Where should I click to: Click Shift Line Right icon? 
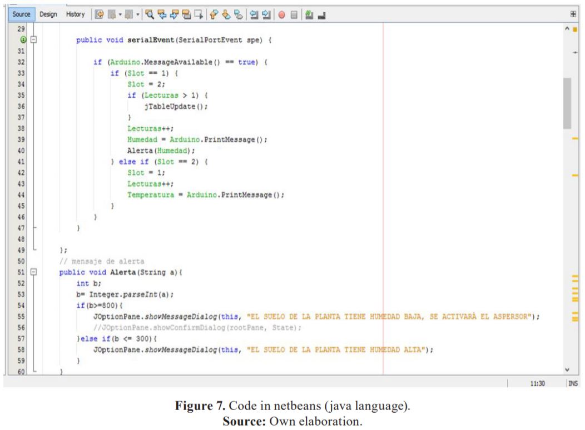point(266,14)
